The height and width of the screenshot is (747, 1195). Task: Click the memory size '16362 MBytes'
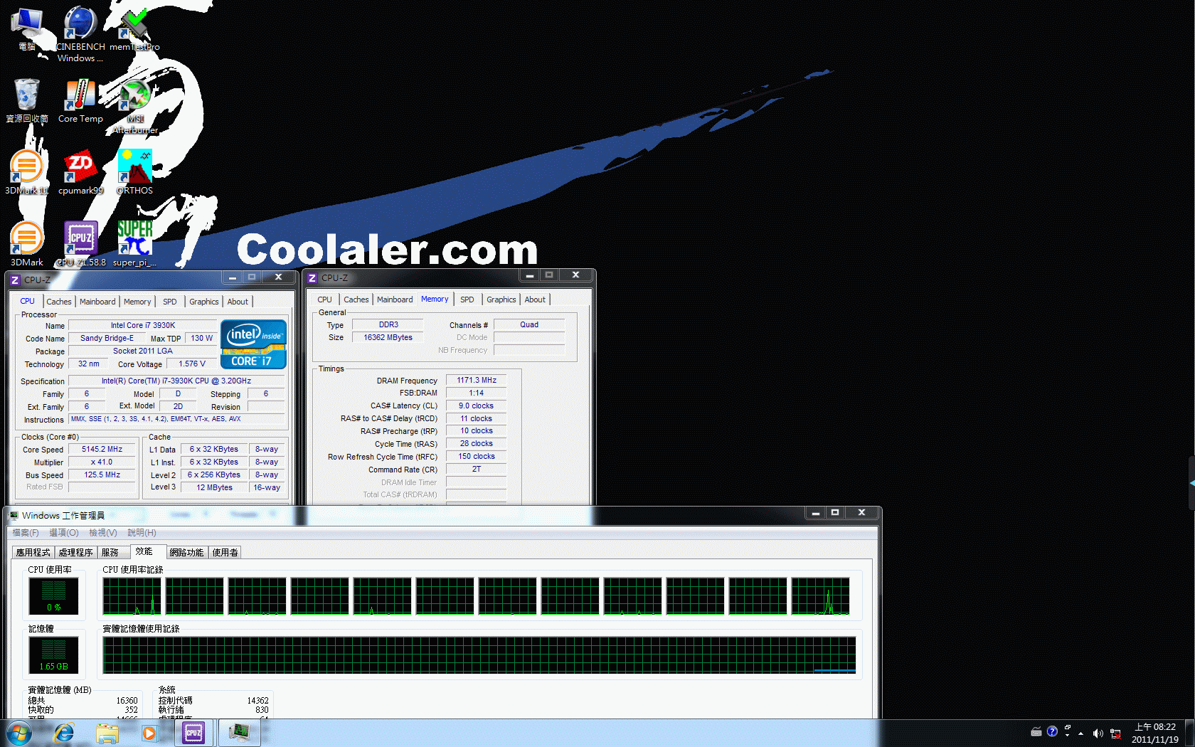[x=388, y=337]
